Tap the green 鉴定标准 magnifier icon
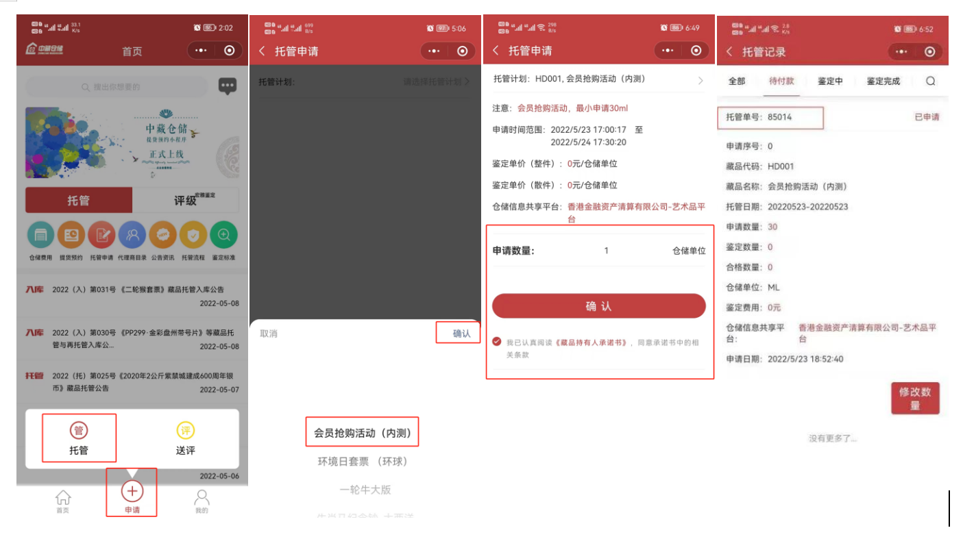Screen dimensions: 963x539 223,235
